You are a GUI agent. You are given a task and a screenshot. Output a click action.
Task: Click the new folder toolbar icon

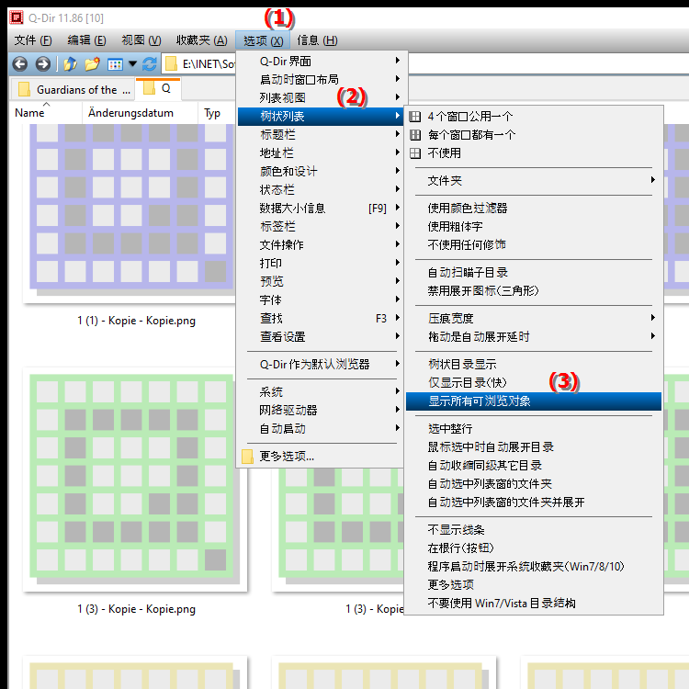pos(92,64)
